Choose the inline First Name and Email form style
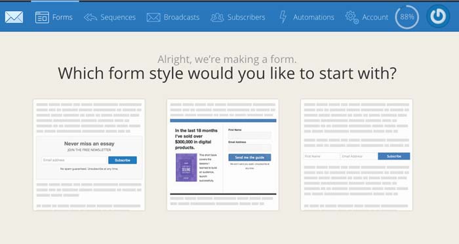 point(357,154)
